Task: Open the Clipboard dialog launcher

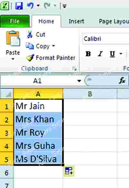Action: tap(75, 69)
